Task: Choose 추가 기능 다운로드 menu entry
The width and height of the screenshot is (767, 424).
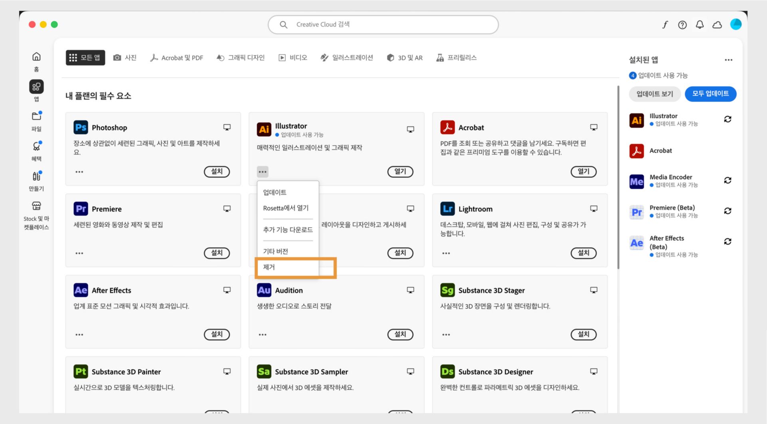Action: click(288, 230)
